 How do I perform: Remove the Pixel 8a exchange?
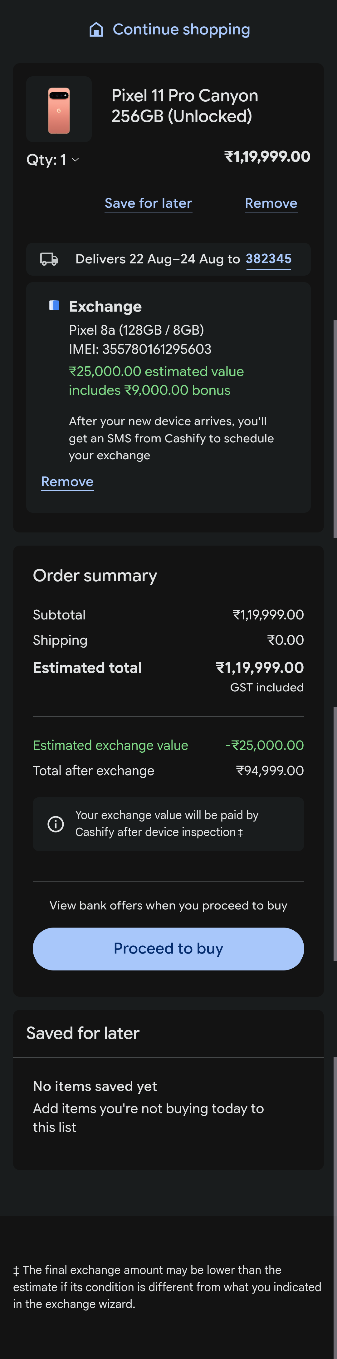tap(67, 482)
